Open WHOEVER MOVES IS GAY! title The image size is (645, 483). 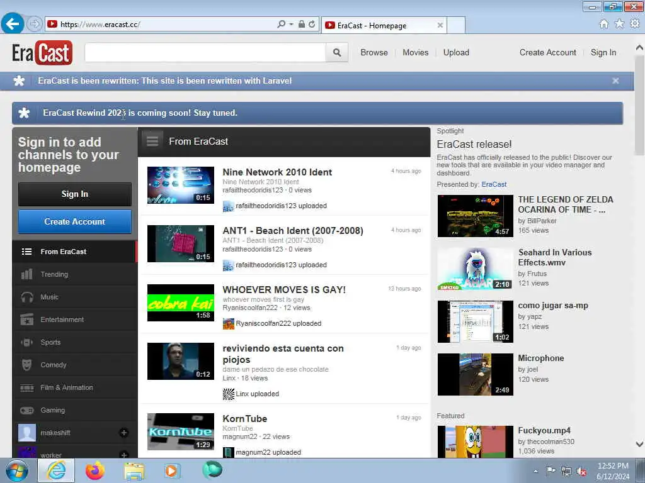pyautogui.click(x=284, y=289)
